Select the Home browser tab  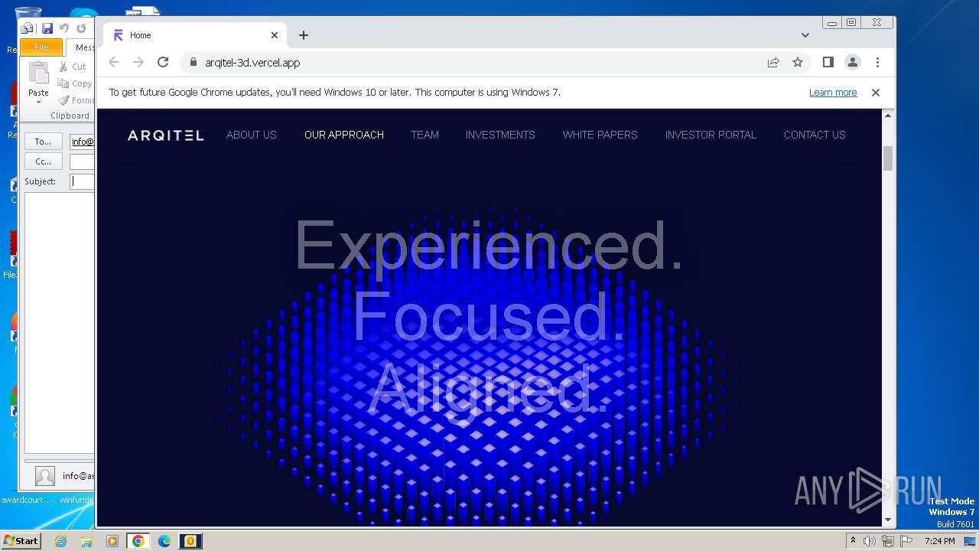(x=196, y=35)
